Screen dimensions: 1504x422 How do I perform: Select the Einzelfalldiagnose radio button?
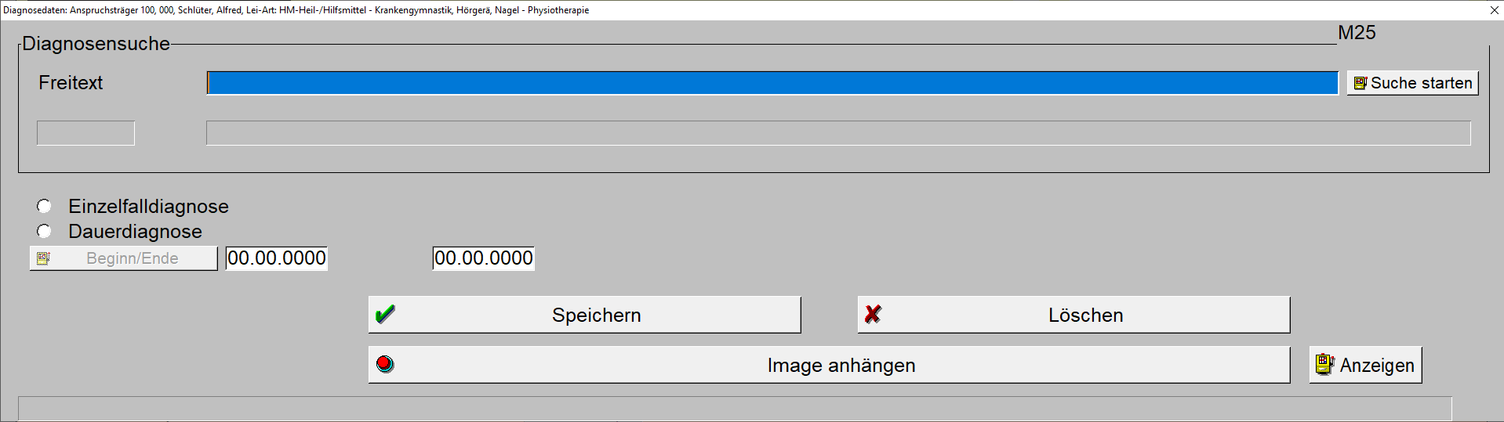point(44,206)
